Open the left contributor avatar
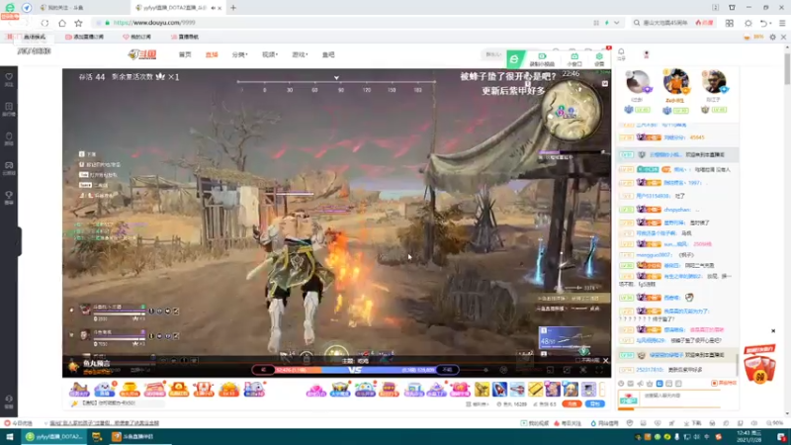Viewport: 791px width, 445px height. 637,81
